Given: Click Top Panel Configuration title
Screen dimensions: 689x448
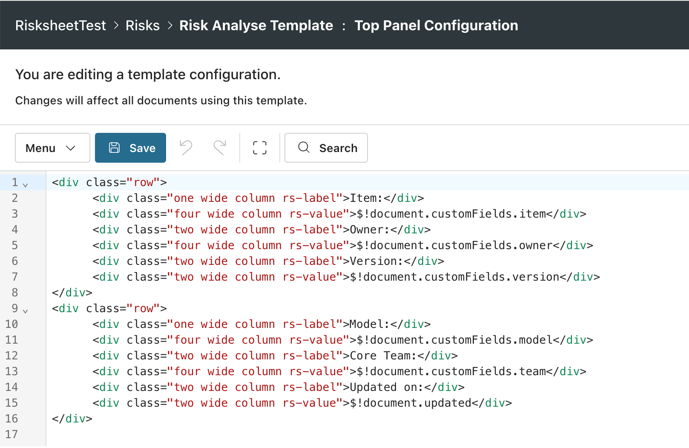Looking at the screenshot, I should click(x=436, y=26).
